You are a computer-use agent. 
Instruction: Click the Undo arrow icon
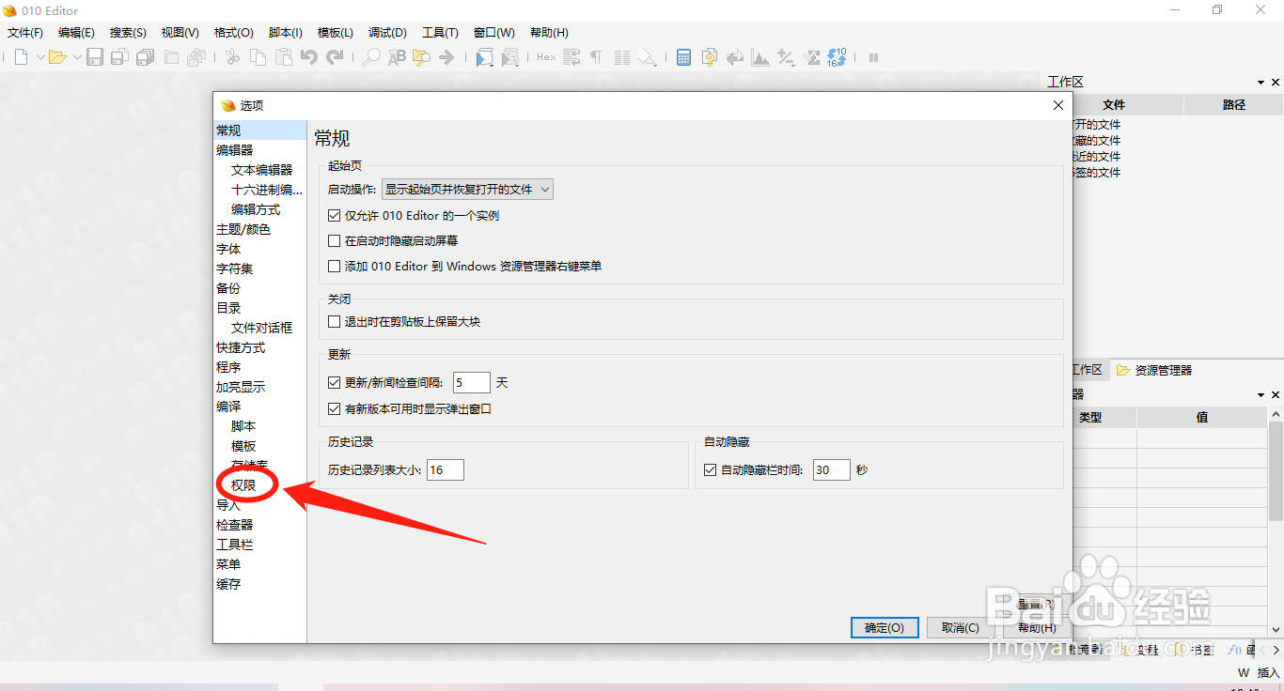click(308, 57)
